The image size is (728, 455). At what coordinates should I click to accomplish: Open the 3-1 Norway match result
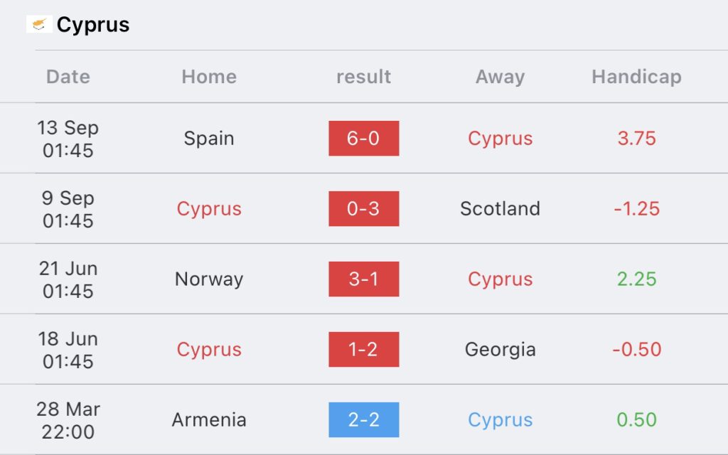point(363,279)
